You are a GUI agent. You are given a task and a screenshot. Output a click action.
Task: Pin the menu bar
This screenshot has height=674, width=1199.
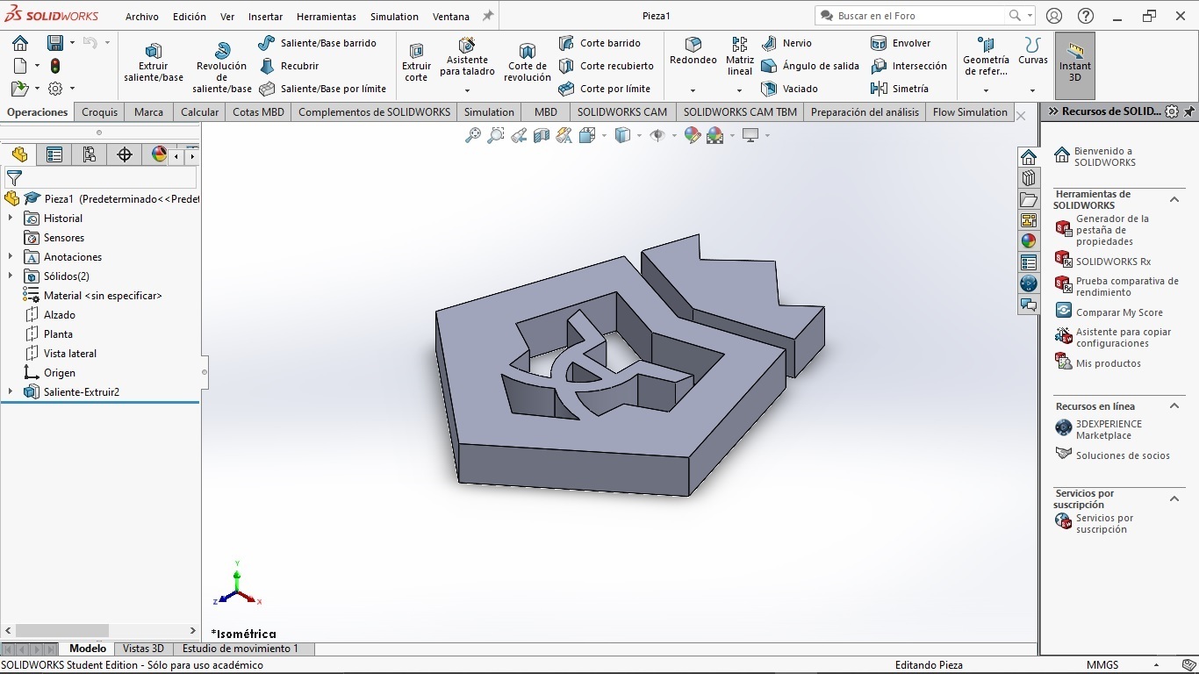(x=489, y=16)
